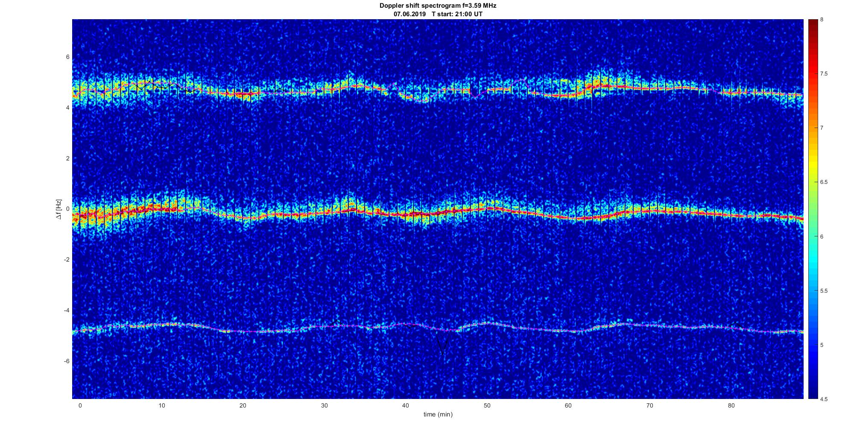
Task: Click the x-axis label "time (min)"
Action: pos(438,414)
